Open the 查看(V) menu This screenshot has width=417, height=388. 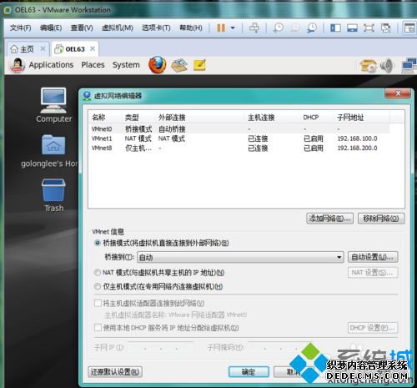point(82,28)
